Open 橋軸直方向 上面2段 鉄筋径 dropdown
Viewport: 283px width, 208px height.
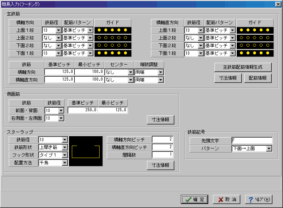pos(201,38)
